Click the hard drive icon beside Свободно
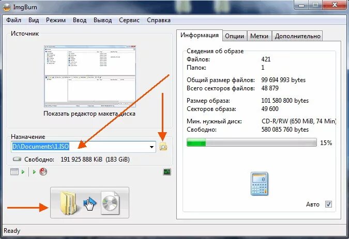 coord(17,160)
